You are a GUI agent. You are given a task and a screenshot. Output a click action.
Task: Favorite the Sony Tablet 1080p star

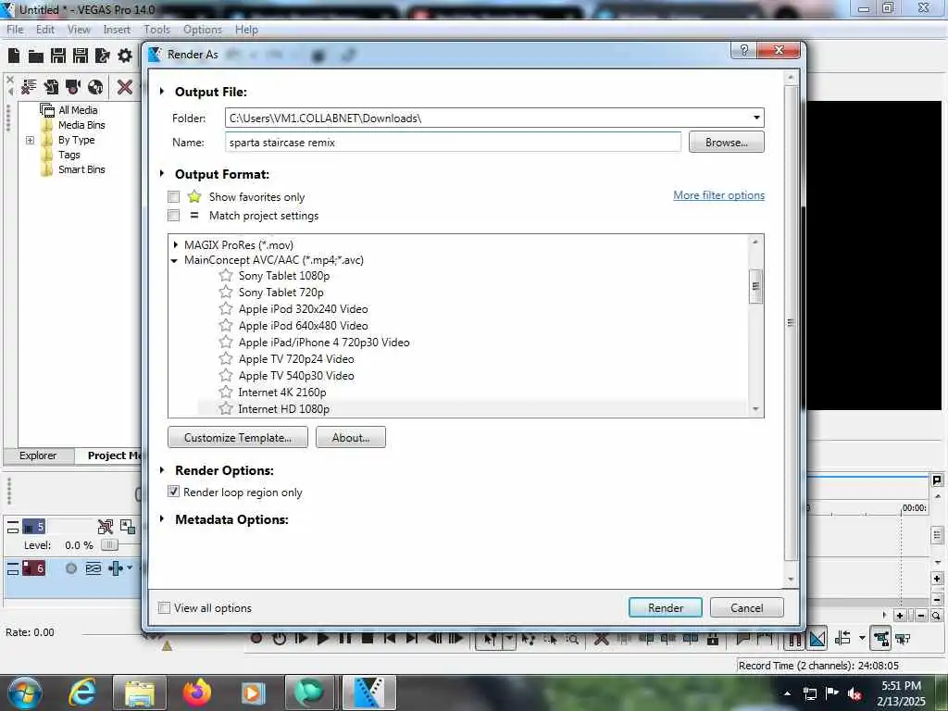226,276
